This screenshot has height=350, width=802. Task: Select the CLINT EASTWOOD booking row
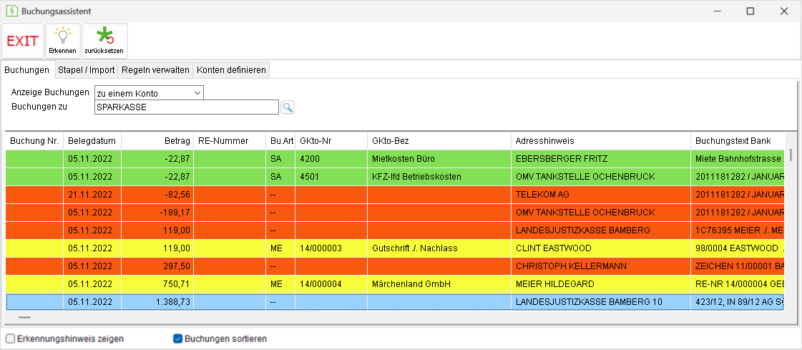(394, 248)
